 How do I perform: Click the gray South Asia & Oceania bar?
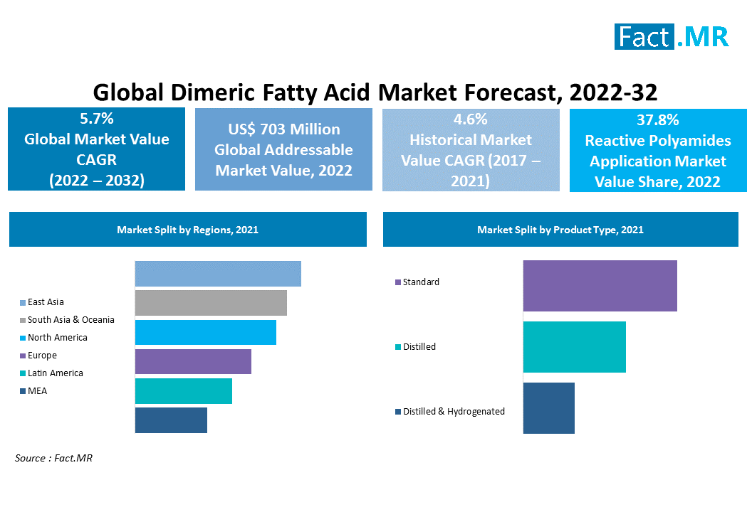click(x=211, y=303)
